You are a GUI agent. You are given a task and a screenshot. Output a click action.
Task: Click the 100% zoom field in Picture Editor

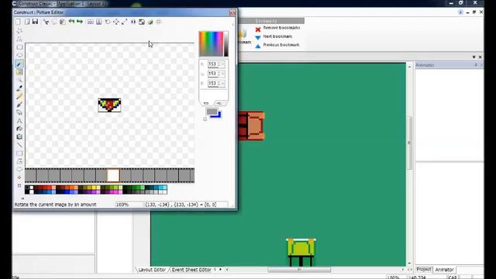coord(129,205)
